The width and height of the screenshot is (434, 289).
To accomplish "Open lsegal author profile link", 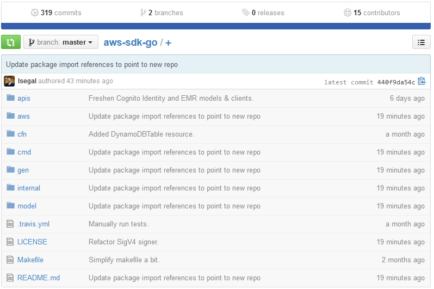I will coord(27,81).
